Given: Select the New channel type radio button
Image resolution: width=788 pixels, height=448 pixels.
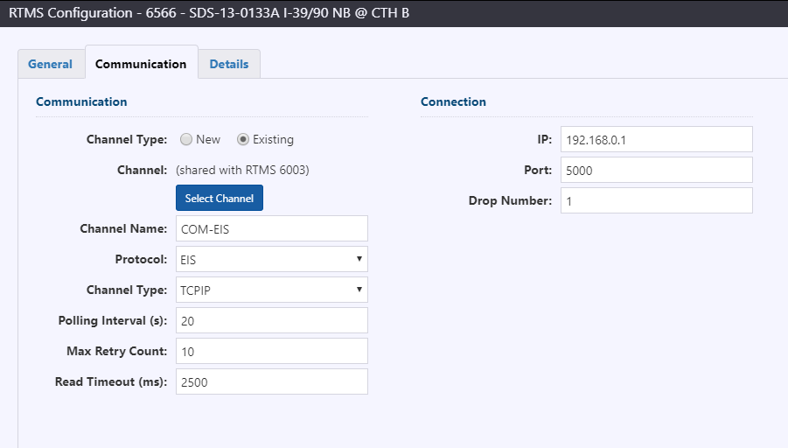Looking at the screenshot, I should pos(186,139).
